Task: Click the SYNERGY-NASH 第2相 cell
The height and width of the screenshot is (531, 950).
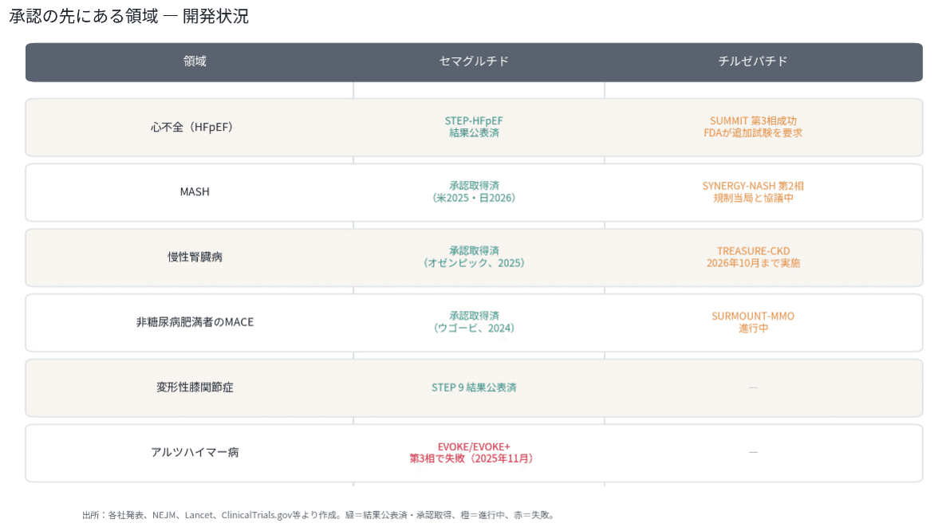Action: tap(753, 192)
